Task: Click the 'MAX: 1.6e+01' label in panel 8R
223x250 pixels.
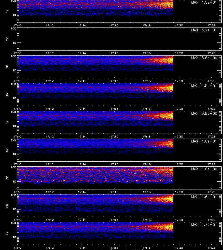Action: tap(204, 197)
